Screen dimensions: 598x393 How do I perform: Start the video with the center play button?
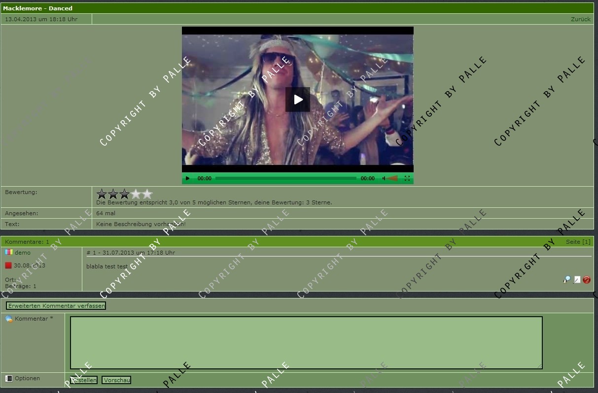tap(298, 99)
